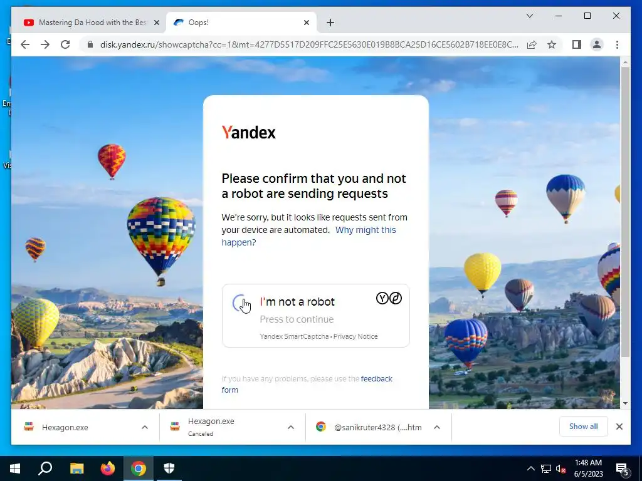Viewport: 642px width, 481px height.
Task: Click scrollbar down arrow on page
Action: pos(625,403)
